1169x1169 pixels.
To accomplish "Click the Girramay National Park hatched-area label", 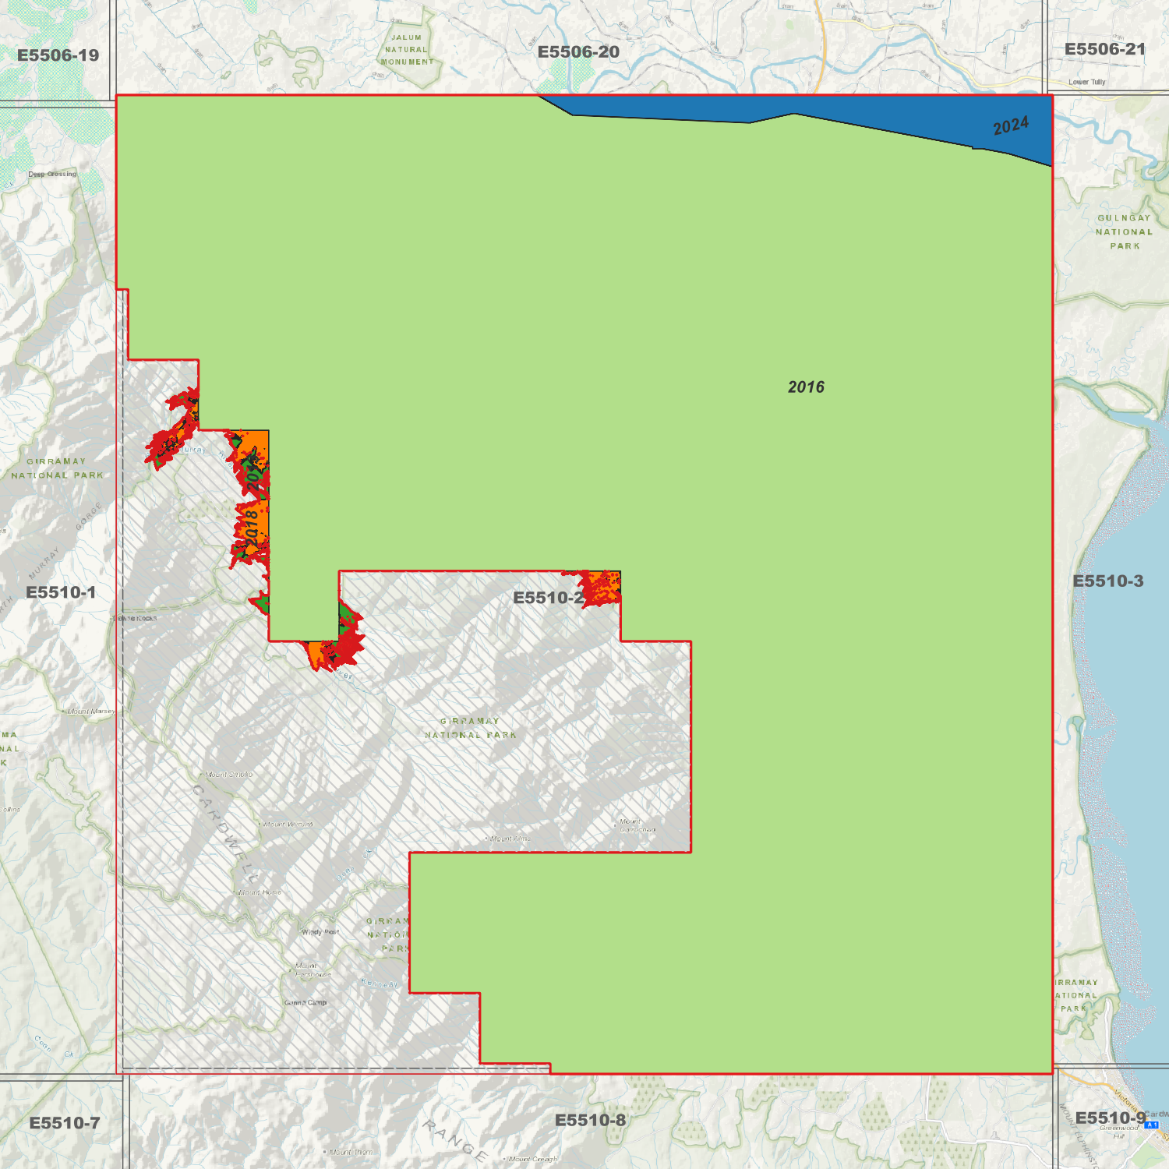I will coord(470,728).
